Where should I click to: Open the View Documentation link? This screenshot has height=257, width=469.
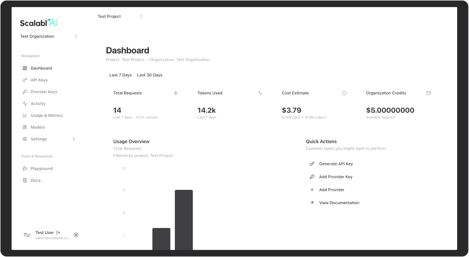pos(339,203)
